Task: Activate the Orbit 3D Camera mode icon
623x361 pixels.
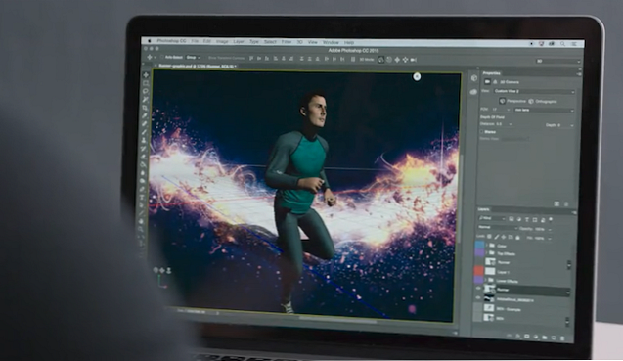Action: pos(381,60)
